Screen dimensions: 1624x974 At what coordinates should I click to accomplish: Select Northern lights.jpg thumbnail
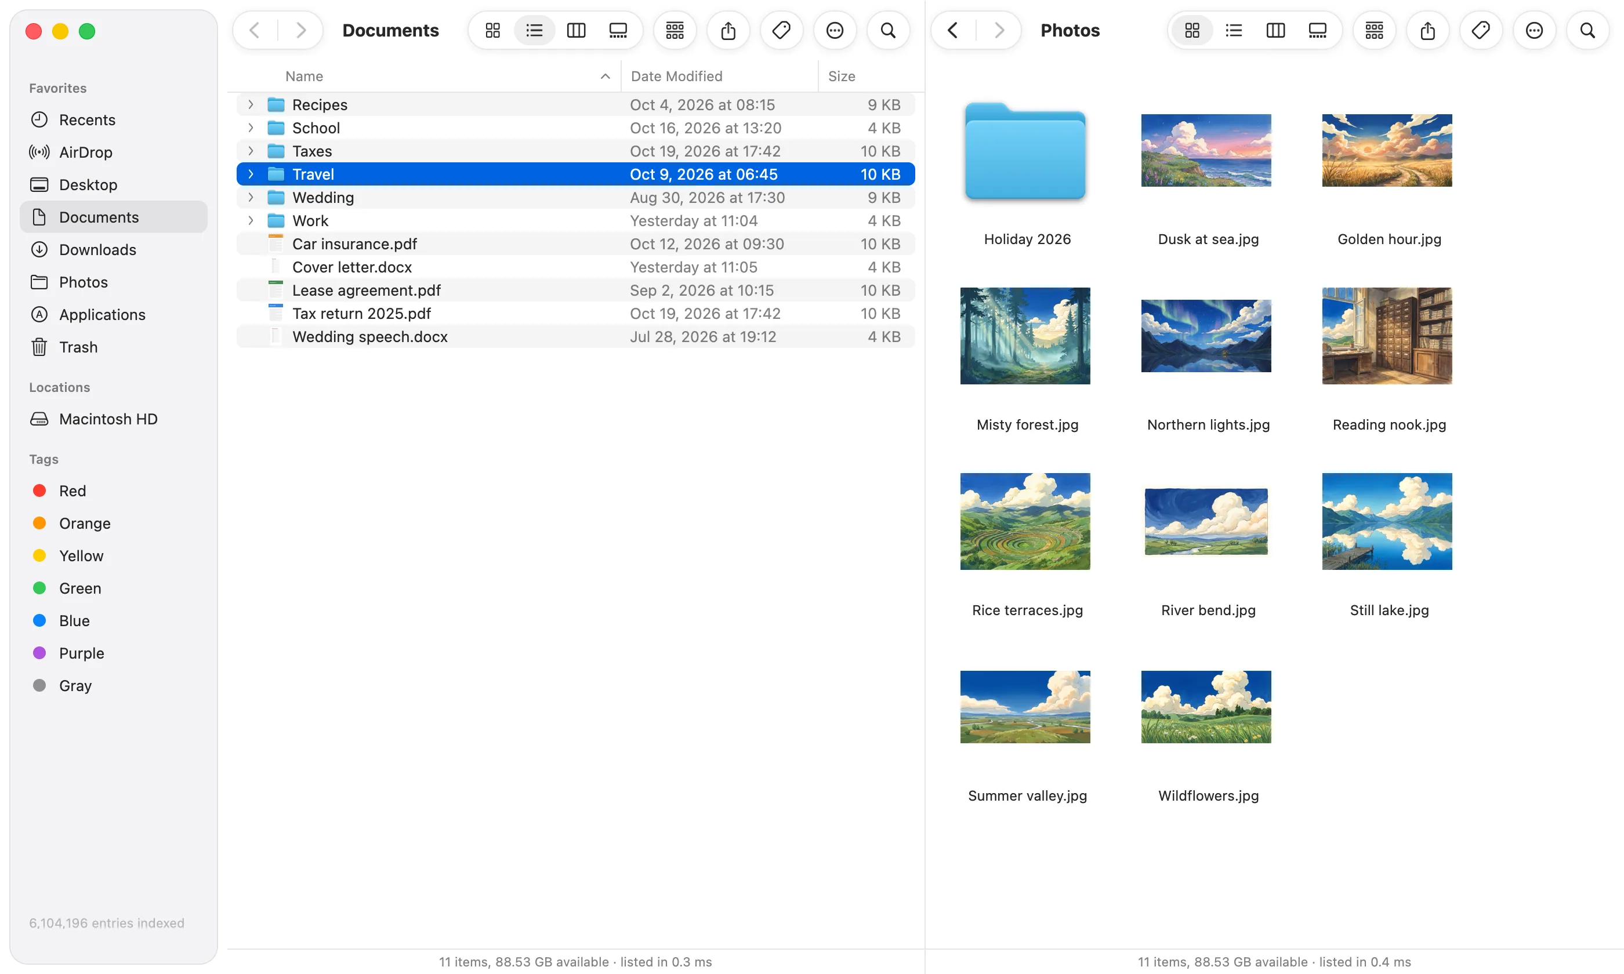tap(1206, 336)
